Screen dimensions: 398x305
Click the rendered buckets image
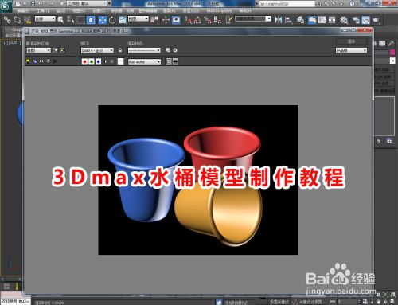point(198,180)
